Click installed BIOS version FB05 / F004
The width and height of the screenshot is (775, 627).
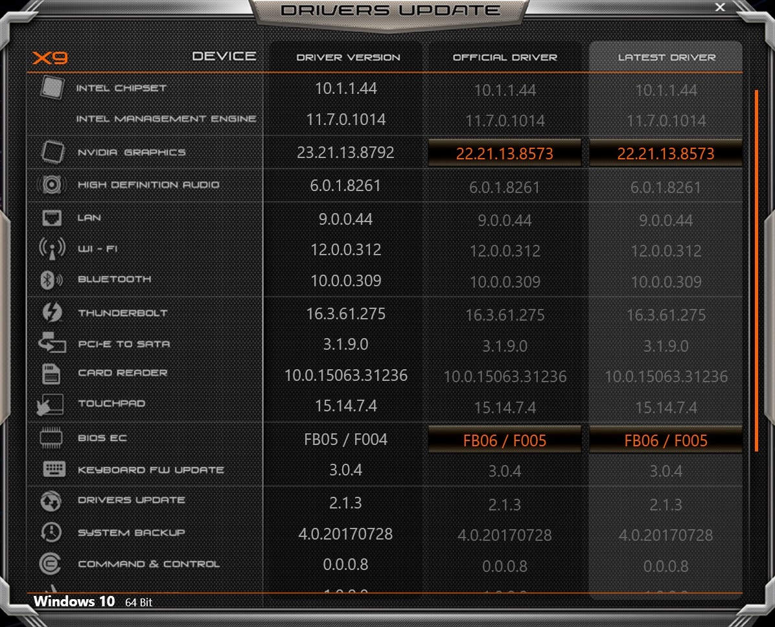coord(345,439)
